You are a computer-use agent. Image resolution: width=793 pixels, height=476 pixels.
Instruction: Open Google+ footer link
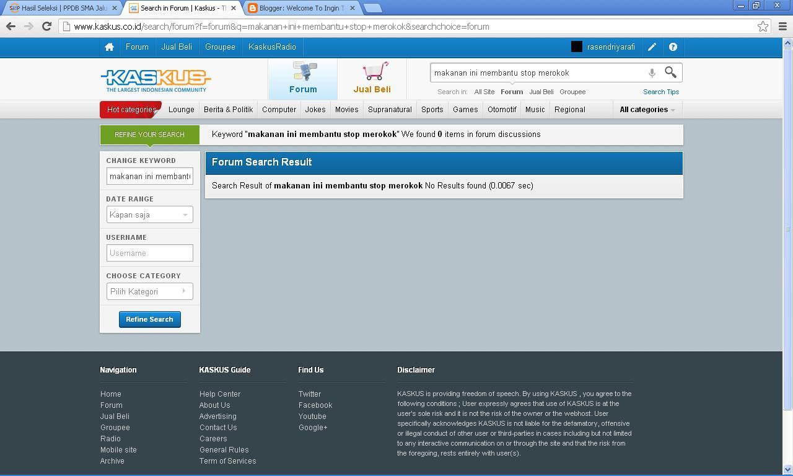[x=313, y=428]
